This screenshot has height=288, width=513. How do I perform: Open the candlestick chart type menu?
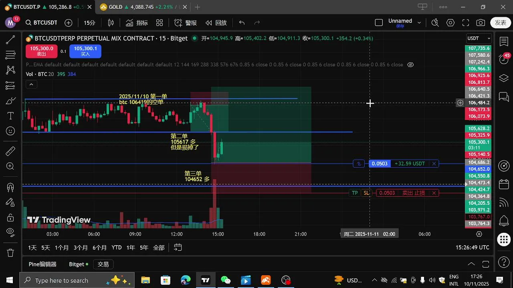(x=111, y=23)
